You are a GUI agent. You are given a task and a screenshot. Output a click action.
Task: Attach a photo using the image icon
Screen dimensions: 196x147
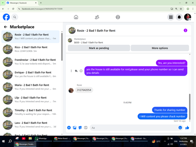click(x=74, y=128)
